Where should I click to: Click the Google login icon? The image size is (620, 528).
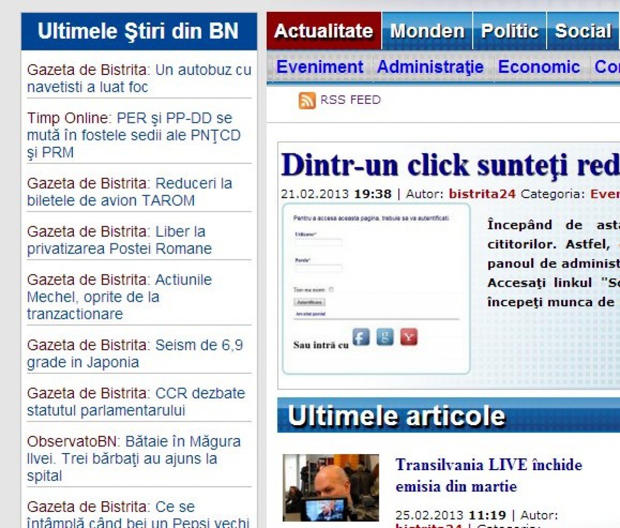(x=385, y=337)
